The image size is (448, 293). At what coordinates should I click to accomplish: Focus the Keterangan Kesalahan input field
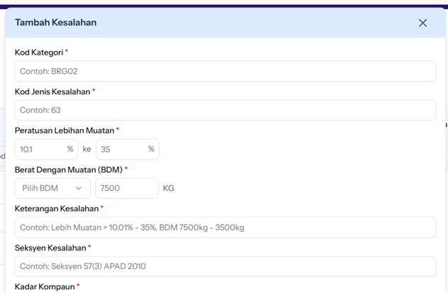224,227
